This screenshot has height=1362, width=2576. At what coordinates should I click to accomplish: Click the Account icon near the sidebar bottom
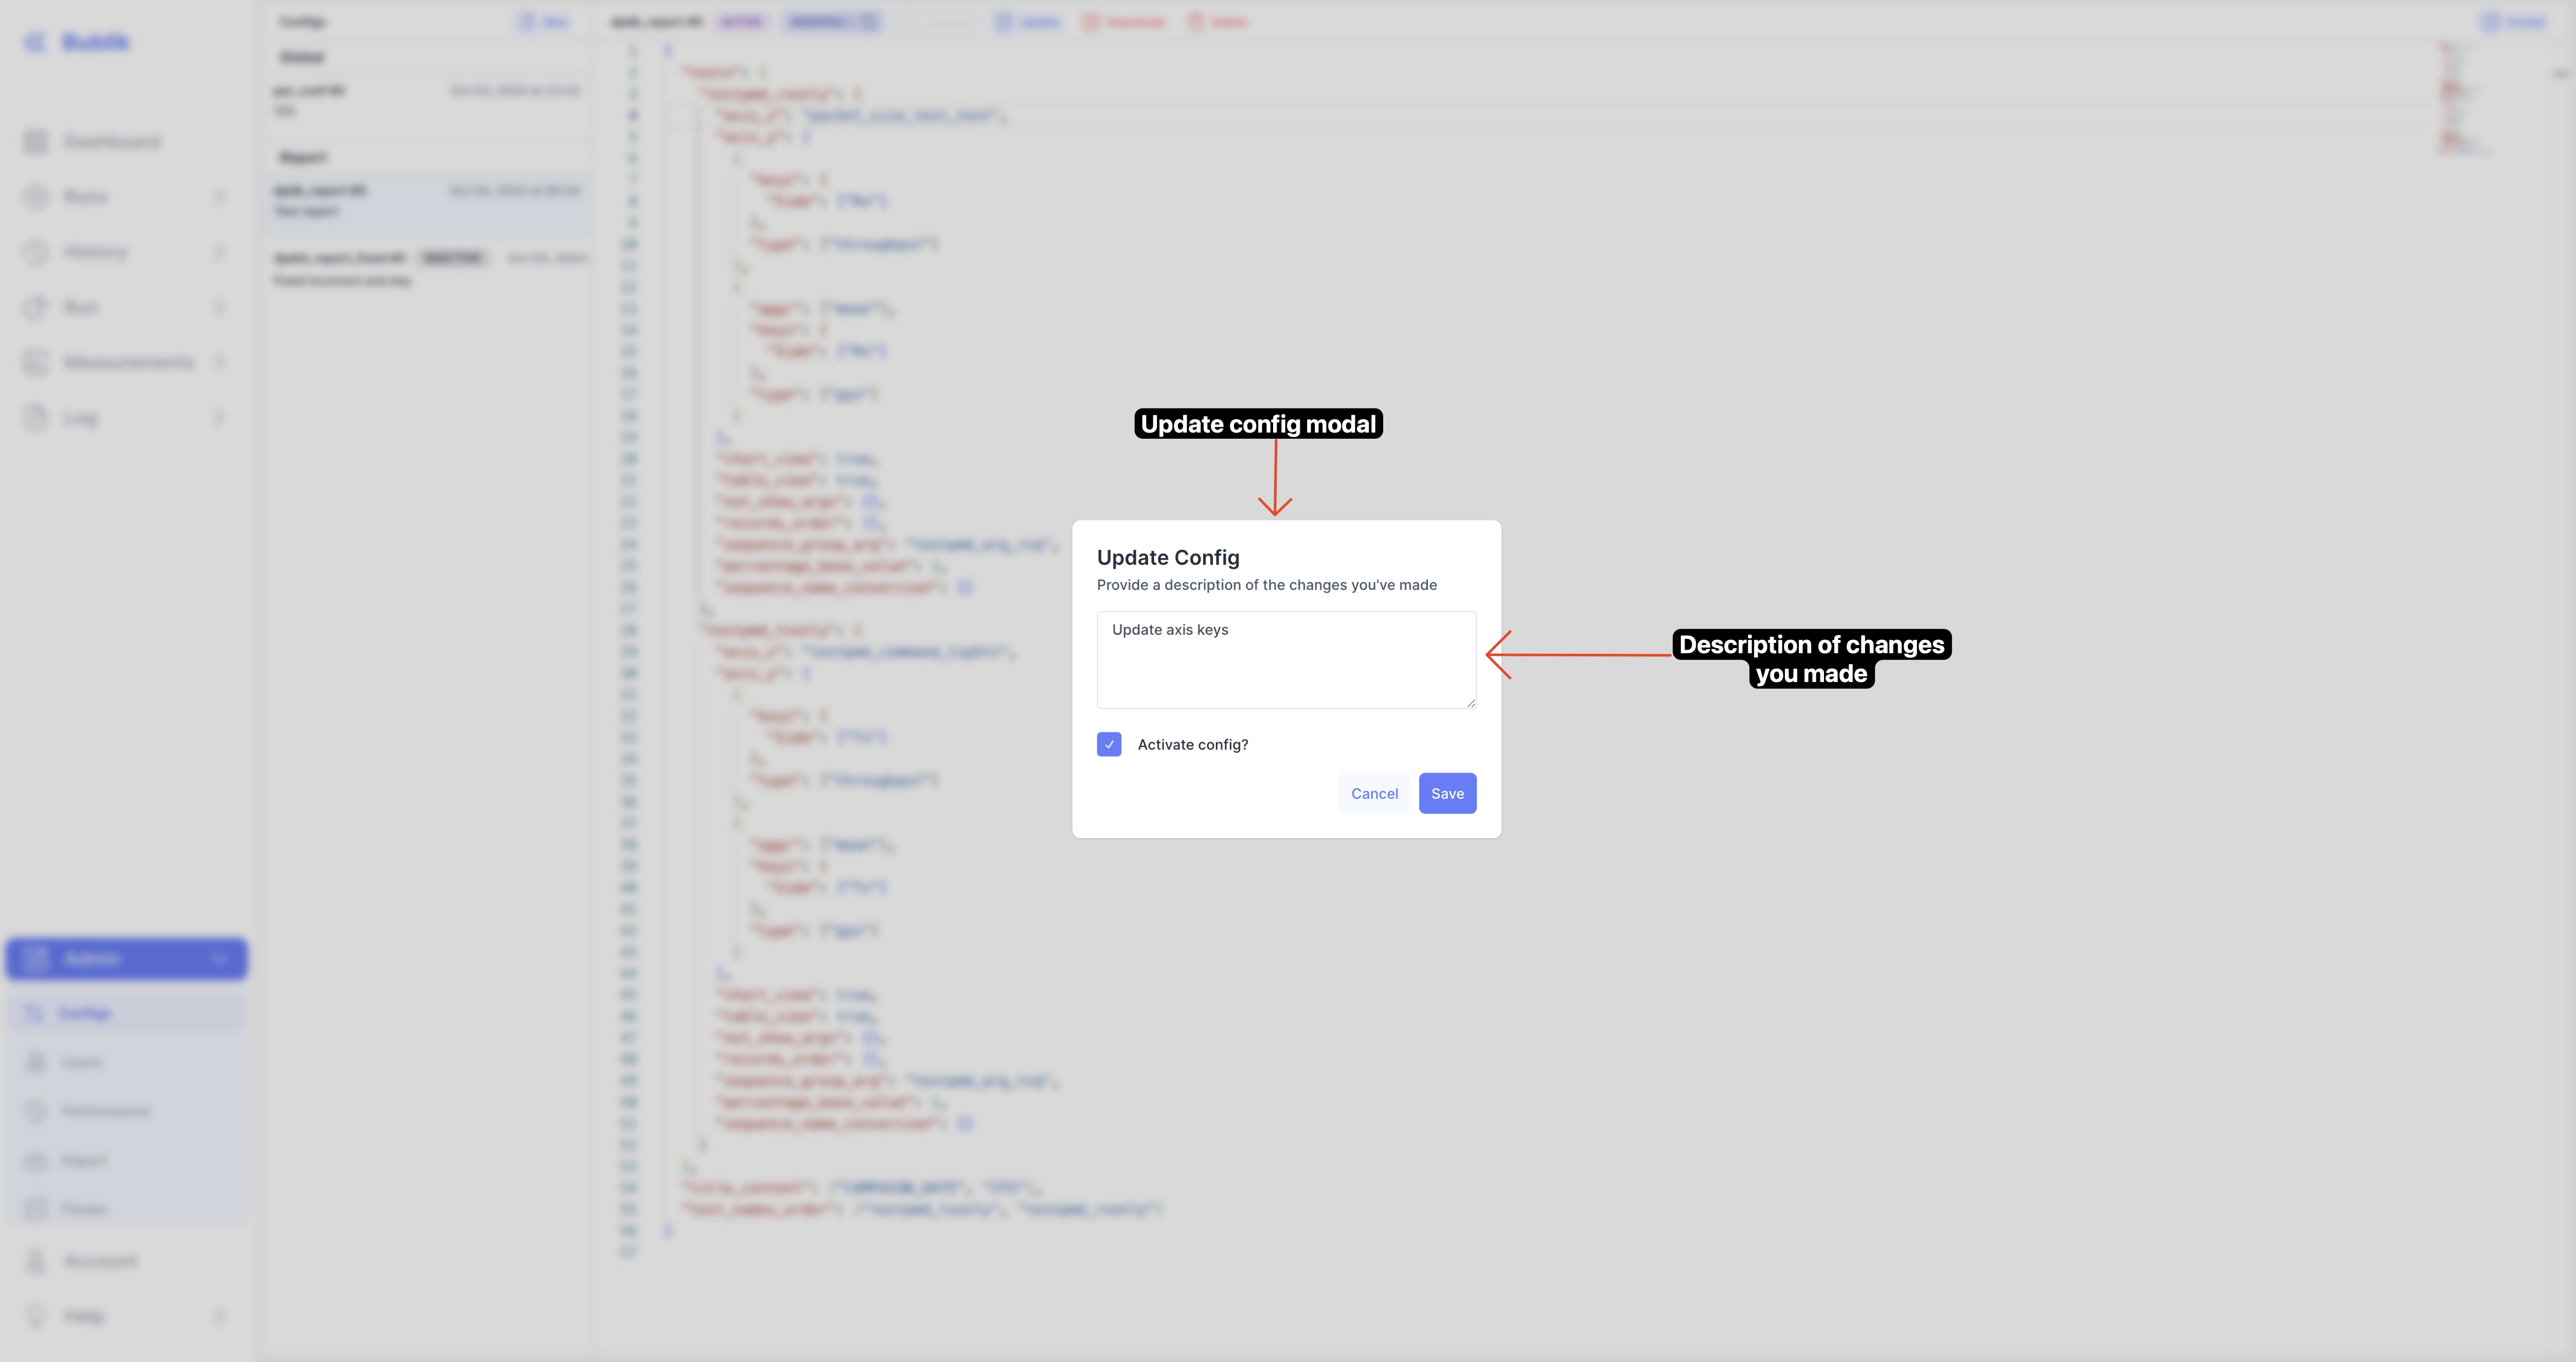click(35, 1260)
